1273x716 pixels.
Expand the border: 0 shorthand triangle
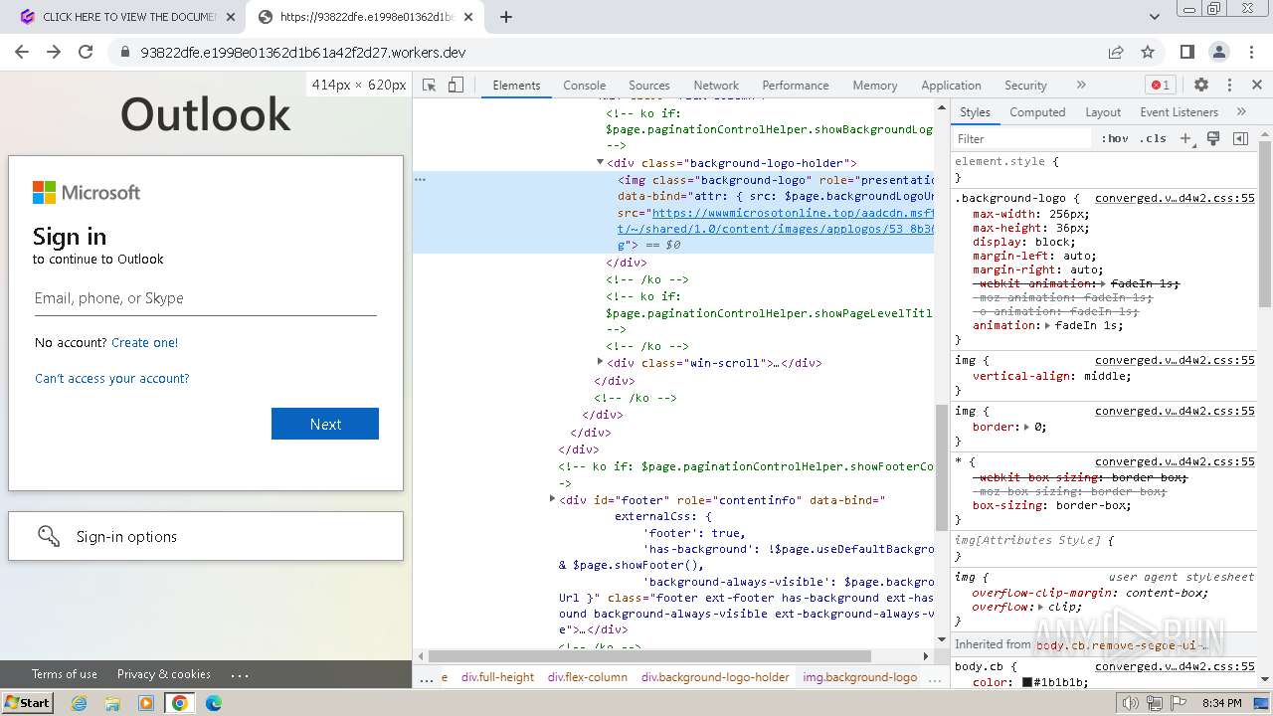[1026, 427]
